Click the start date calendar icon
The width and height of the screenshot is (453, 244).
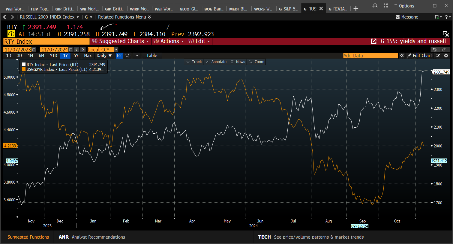point(34,50)
